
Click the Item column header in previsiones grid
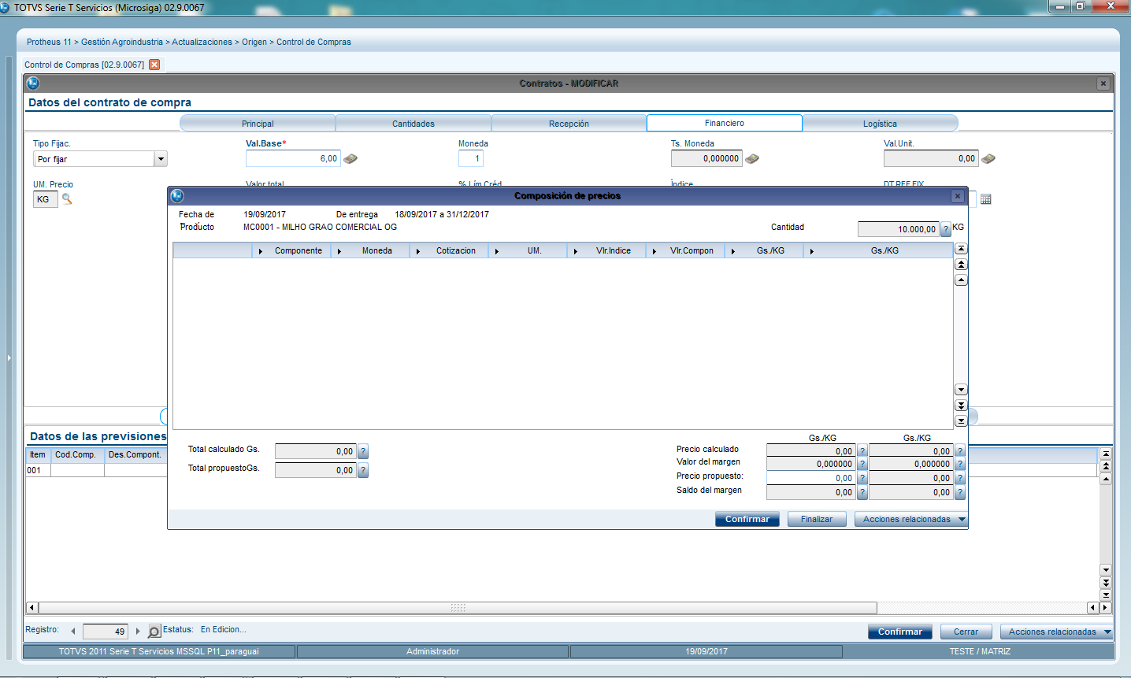(x=38, y=454)
